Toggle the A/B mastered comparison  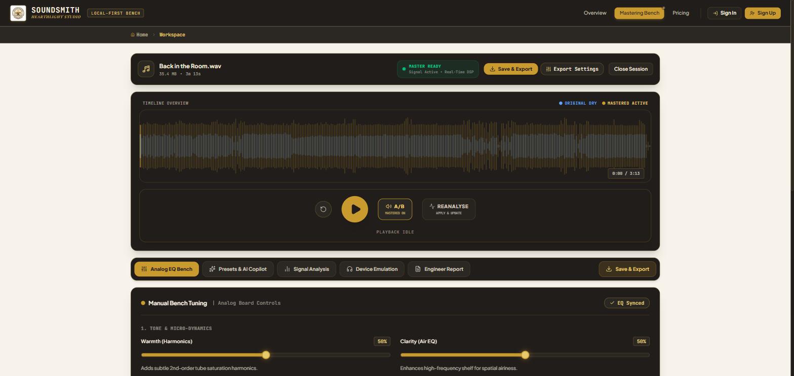[395, 209]
